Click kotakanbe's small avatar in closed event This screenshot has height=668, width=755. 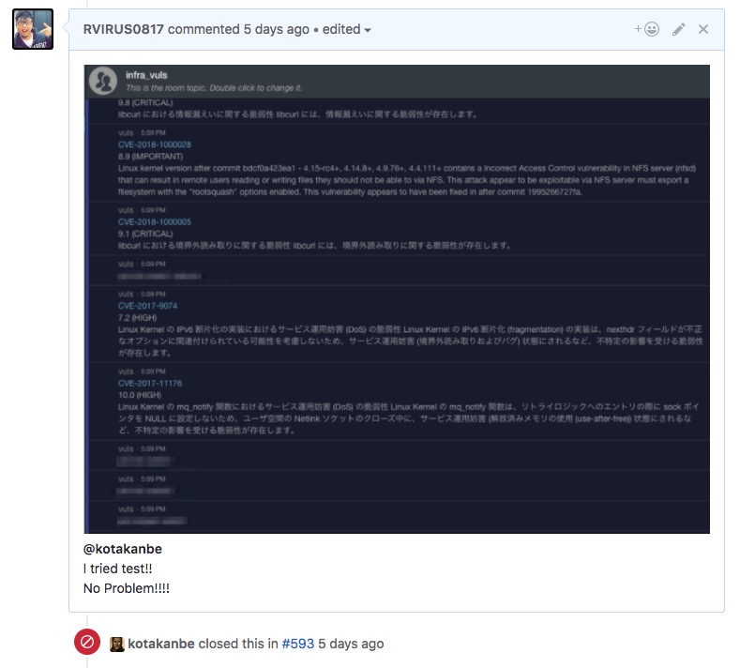point(117,645)
